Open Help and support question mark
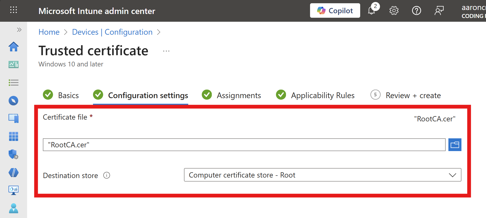Image resolution: width=486 pixels, height=218 pixels. [417, 10]
